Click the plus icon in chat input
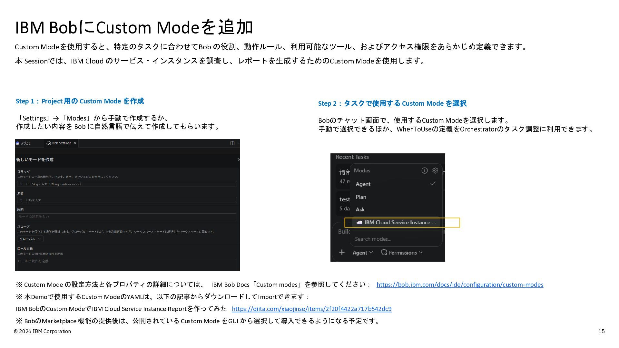Viewport: 619px width, 348px height. [342, 252]
